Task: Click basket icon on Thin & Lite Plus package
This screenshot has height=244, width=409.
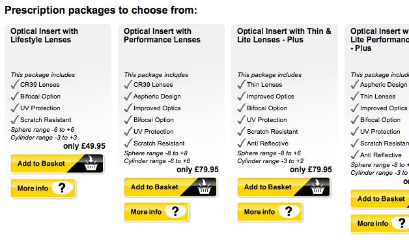Action: [317, 187]
